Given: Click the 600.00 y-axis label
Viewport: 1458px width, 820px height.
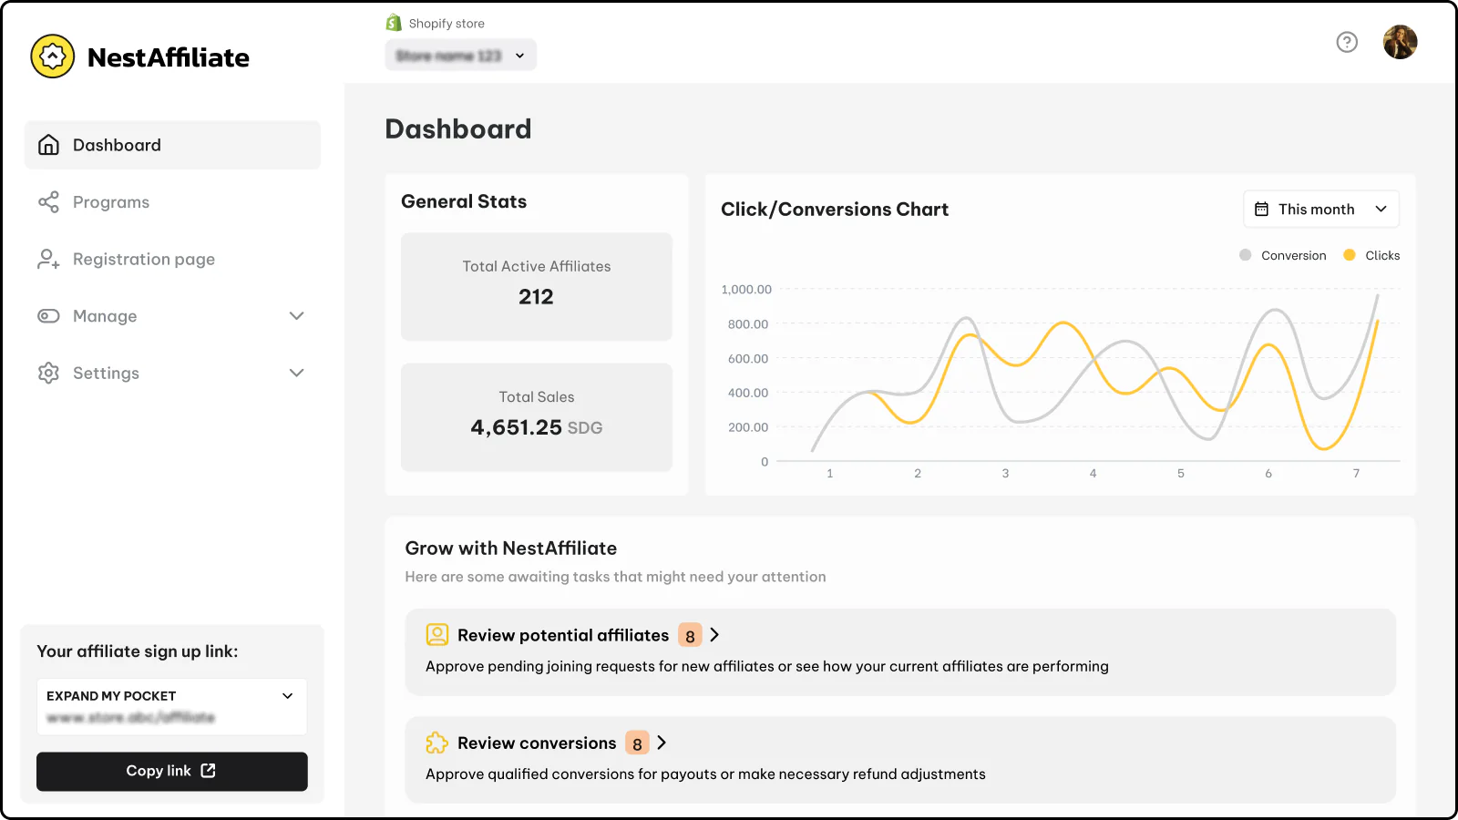Looking at the screenshot, I should click(x=748, y=359).
